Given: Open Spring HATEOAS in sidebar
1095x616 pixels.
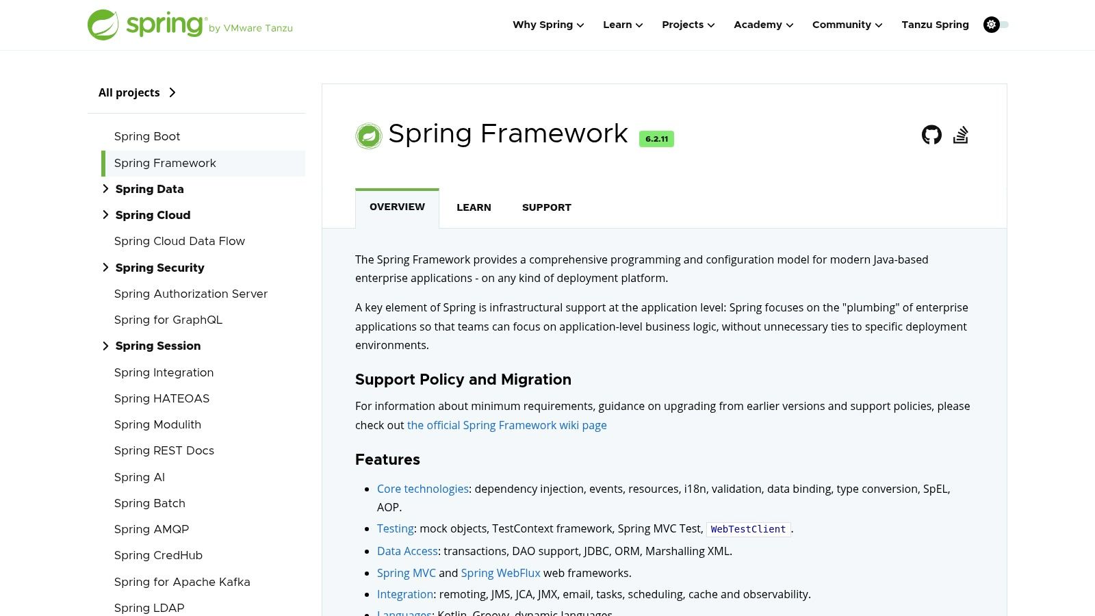Looking at the screenshot, I should pos(162,398).
